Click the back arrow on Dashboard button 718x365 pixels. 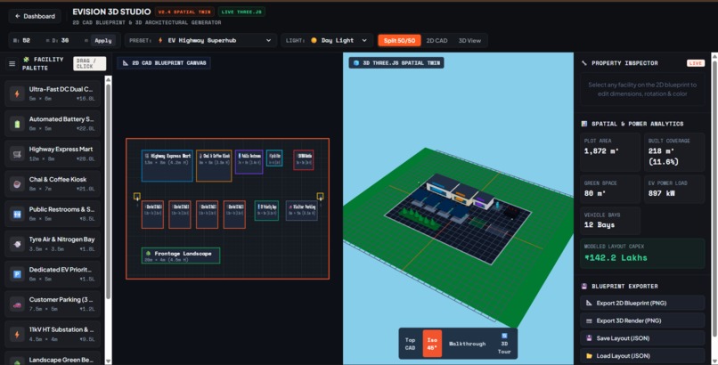[x=18, y=16]
